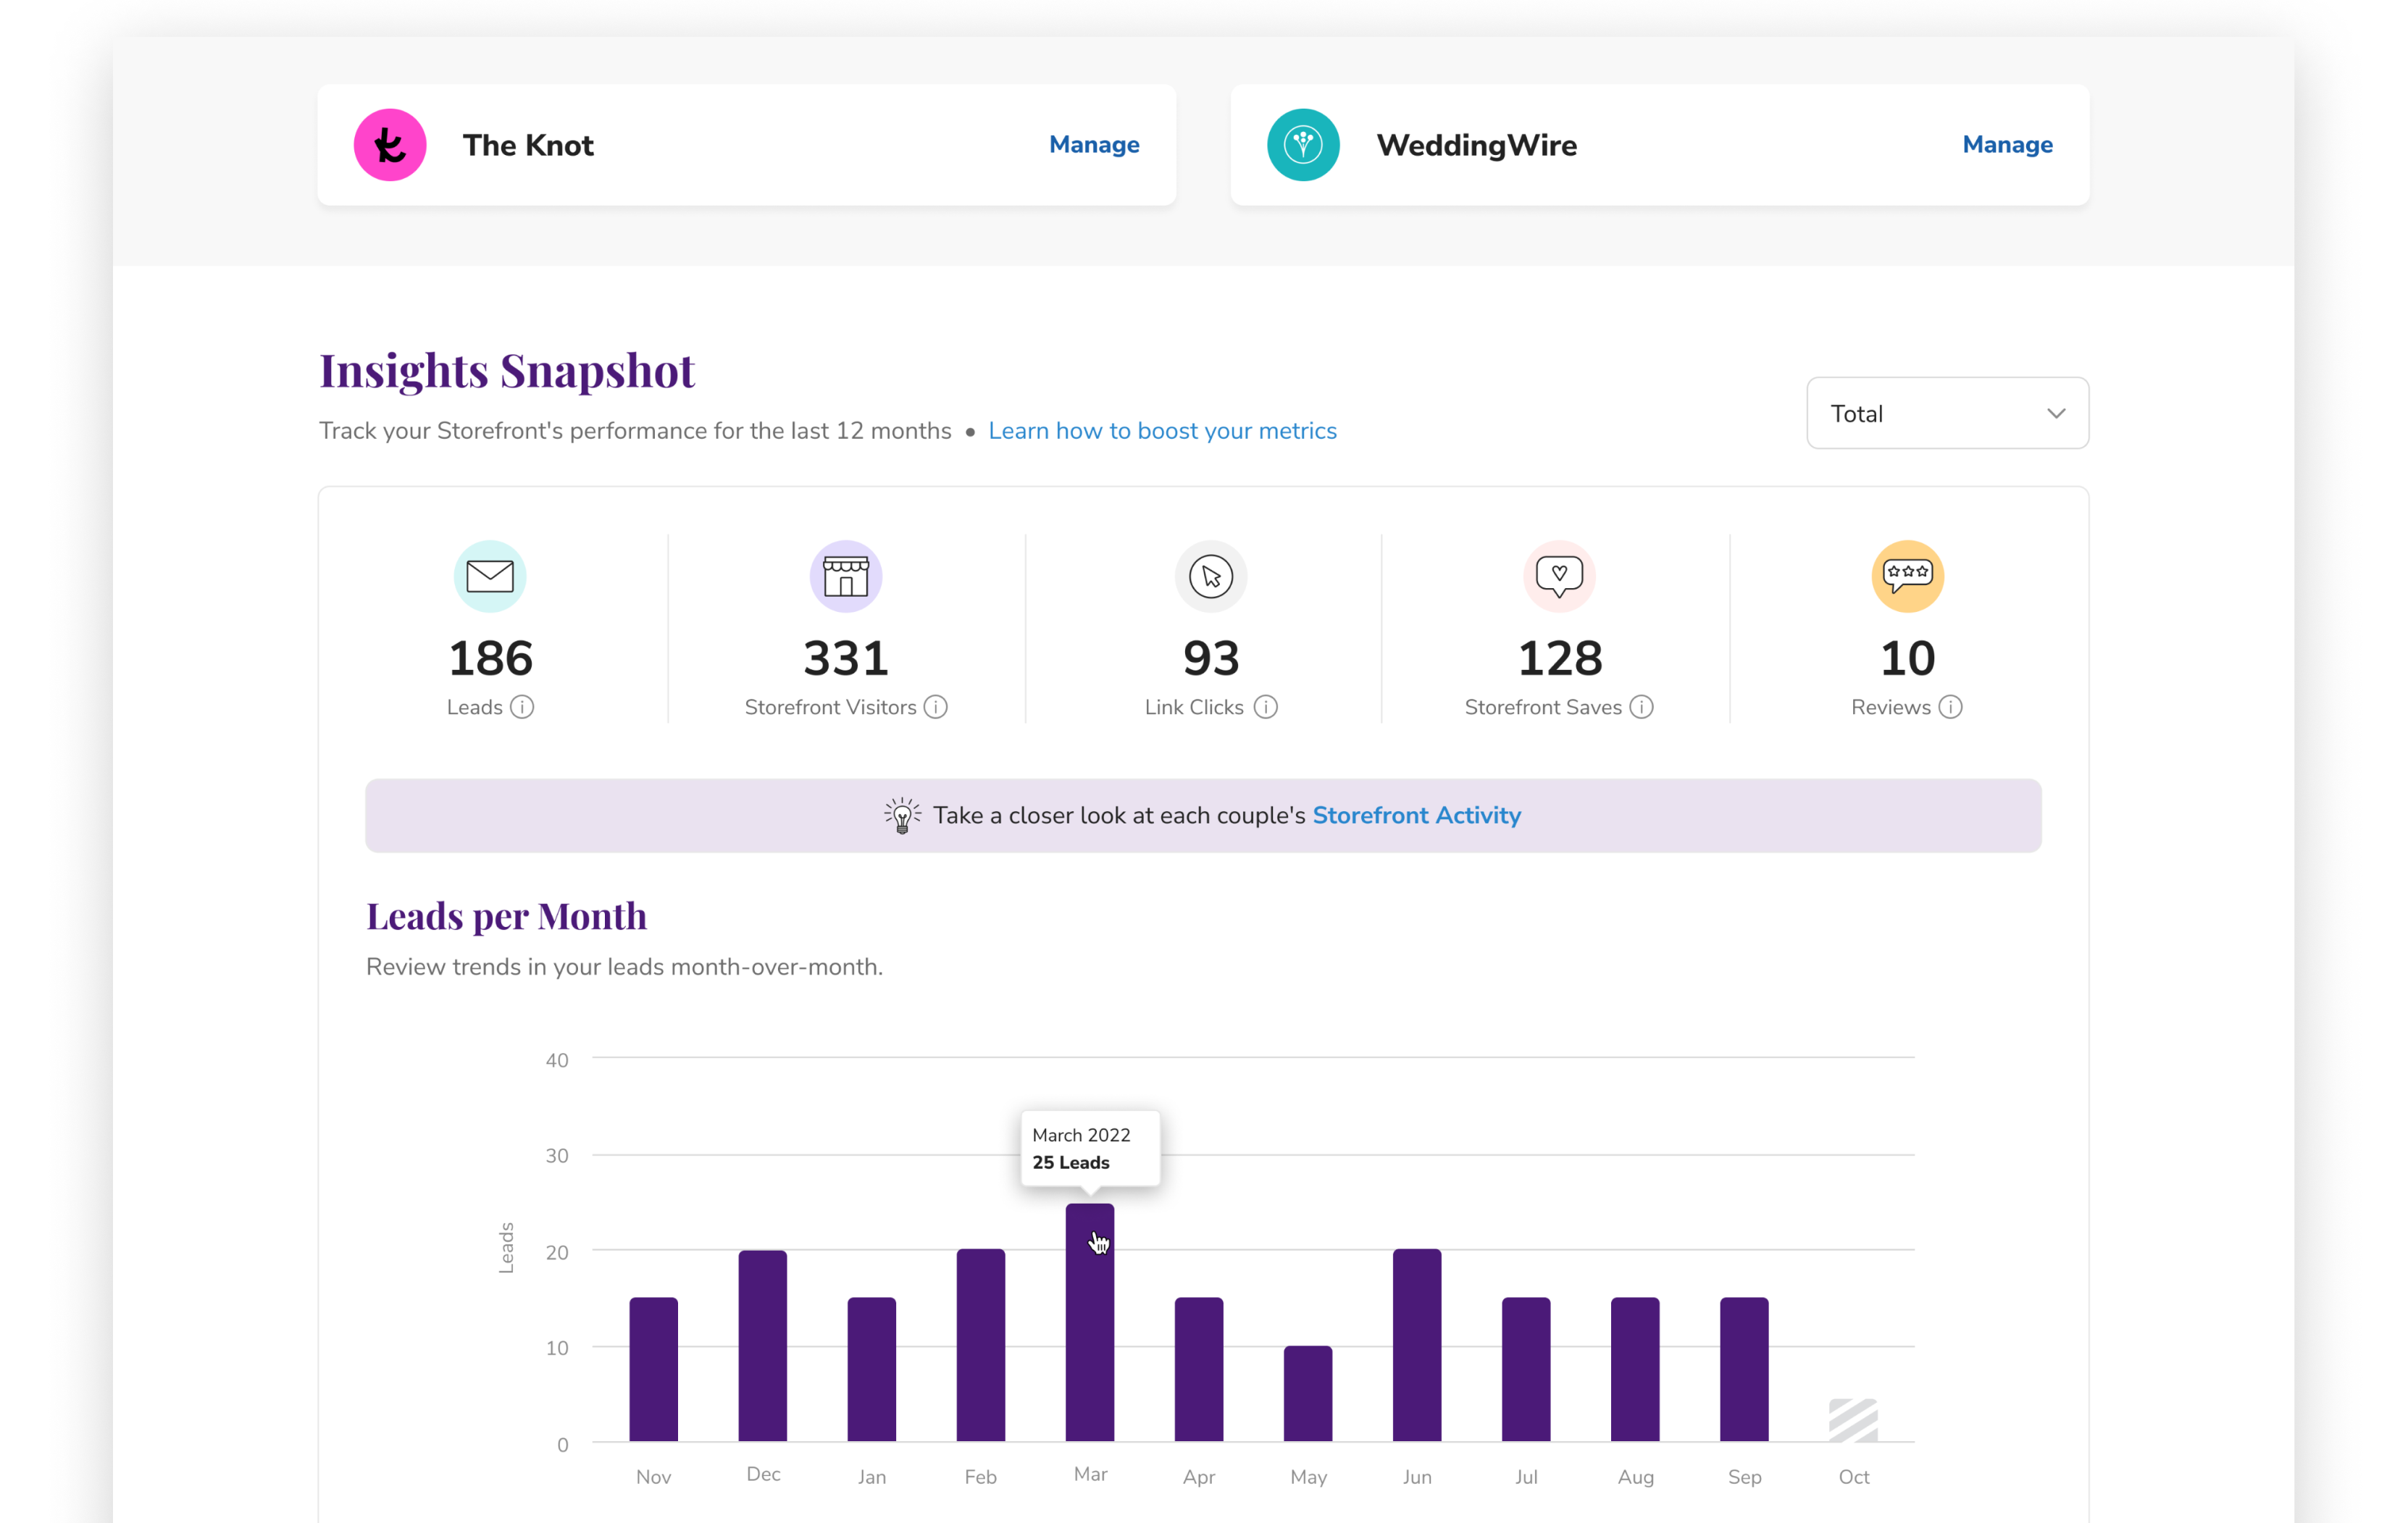Click the 'March 2022 25 Leads' tooltip
The image size is (2408, 1523).
click(x=1090, y=1148)
